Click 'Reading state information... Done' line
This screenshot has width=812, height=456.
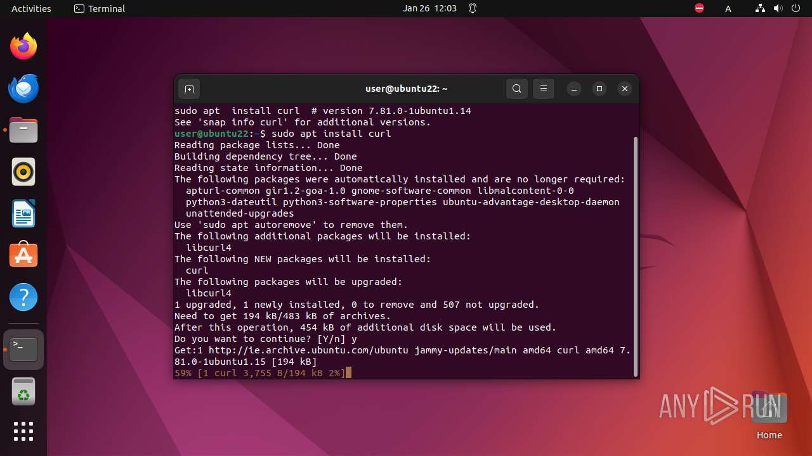coord(268,168)
